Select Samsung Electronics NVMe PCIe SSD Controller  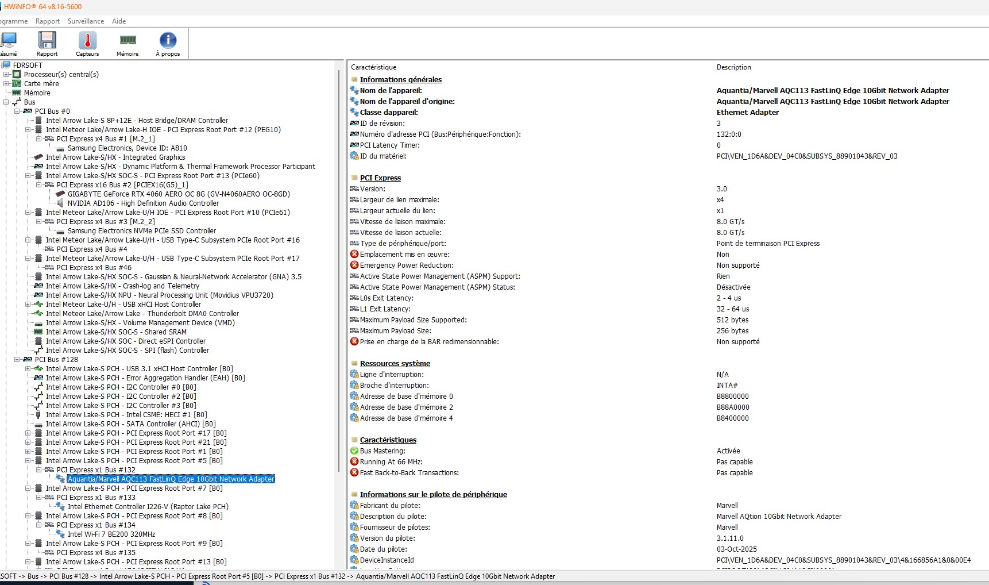point(141,231)
